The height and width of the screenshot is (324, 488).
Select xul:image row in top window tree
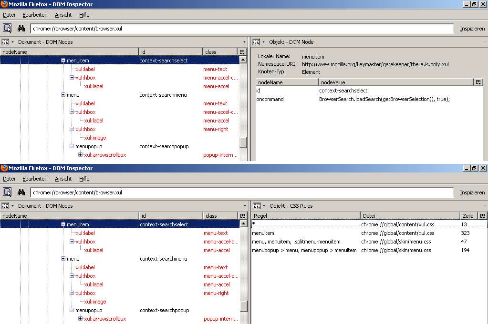[120, 137]
